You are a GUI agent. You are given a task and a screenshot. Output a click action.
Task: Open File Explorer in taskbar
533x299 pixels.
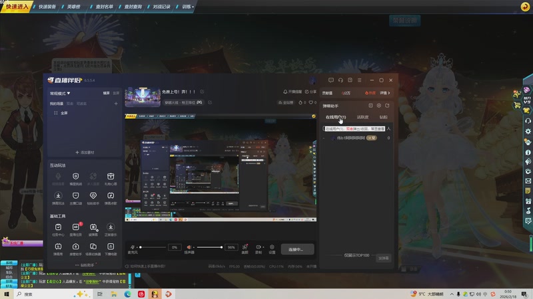[114, 294]
